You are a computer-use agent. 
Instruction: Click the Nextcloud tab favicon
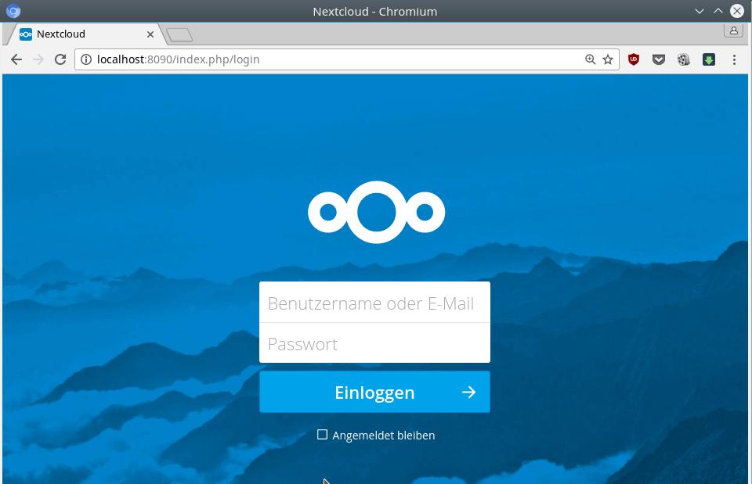pos(26,34)
